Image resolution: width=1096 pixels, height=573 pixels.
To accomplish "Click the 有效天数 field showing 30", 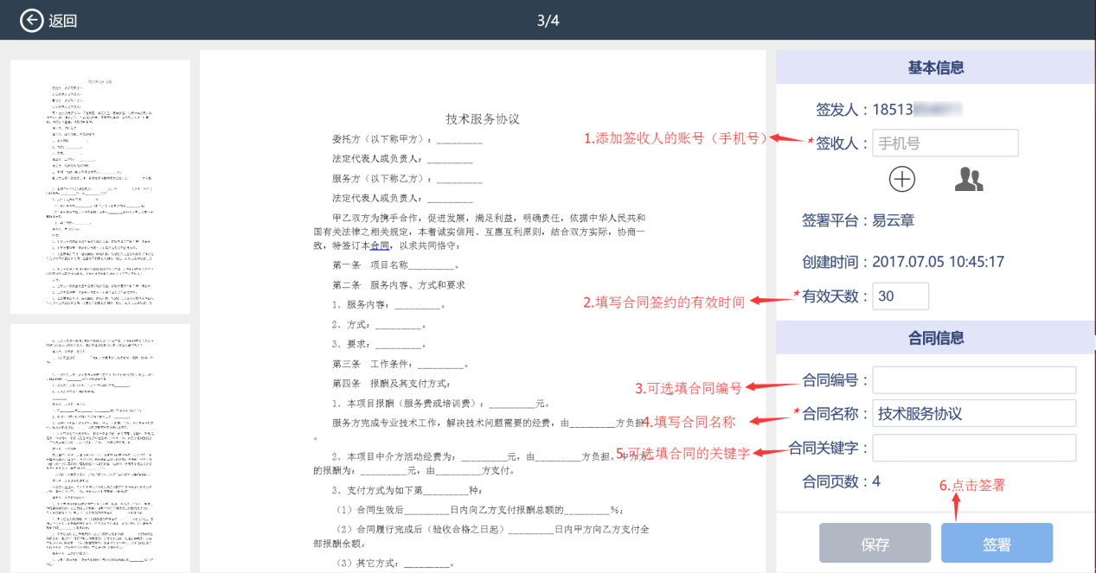I will (x=900, y=296).
